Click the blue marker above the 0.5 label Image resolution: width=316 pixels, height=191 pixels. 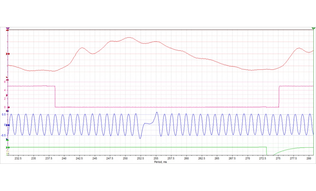7,111
